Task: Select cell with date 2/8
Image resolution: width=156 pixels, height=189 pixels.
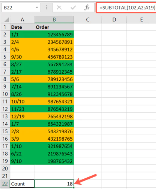Action: click(22, 131)
